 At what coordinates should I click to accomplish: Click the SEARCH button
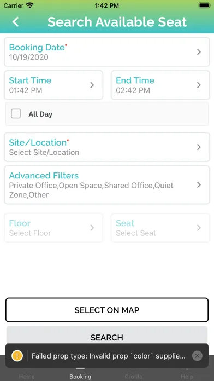tap(107, 337)
